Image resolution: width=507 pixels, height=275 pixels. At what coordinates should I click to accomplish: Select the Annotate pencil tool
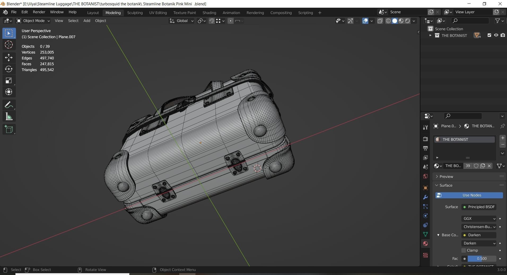click(x=9, y=105)
